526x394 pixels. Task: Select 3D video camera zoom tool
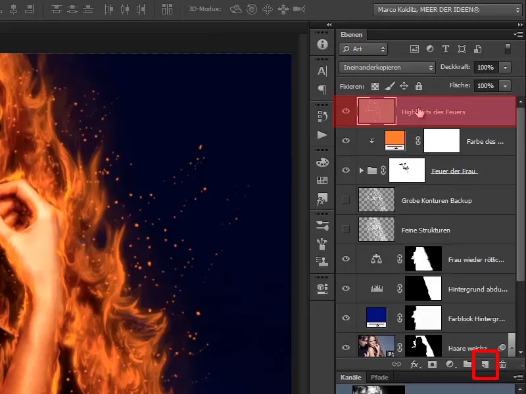coord(299,9)
